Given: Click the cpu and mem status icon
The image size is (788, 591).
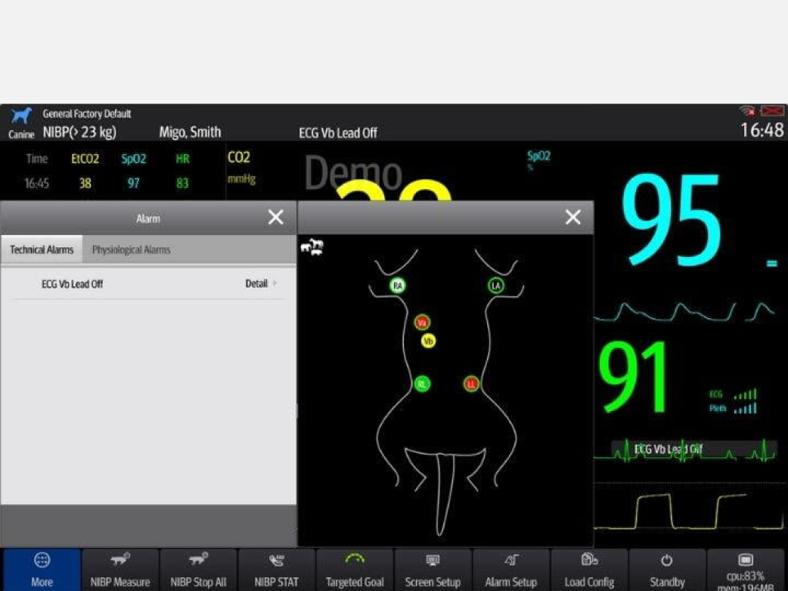Looking at the screenshot, I should pyautogui.click(x=746, y=569).
